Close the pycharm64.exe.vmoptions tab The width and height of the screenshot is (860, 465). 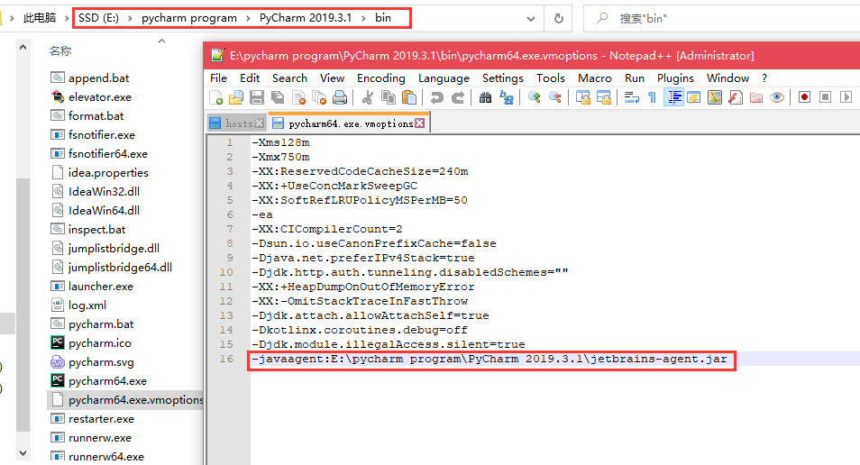point(419,123)
